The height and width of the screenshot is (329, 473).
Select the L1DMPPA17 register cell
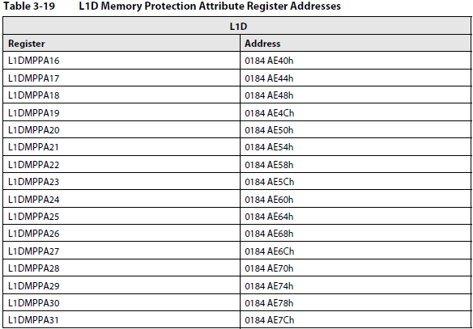point(121,78)
